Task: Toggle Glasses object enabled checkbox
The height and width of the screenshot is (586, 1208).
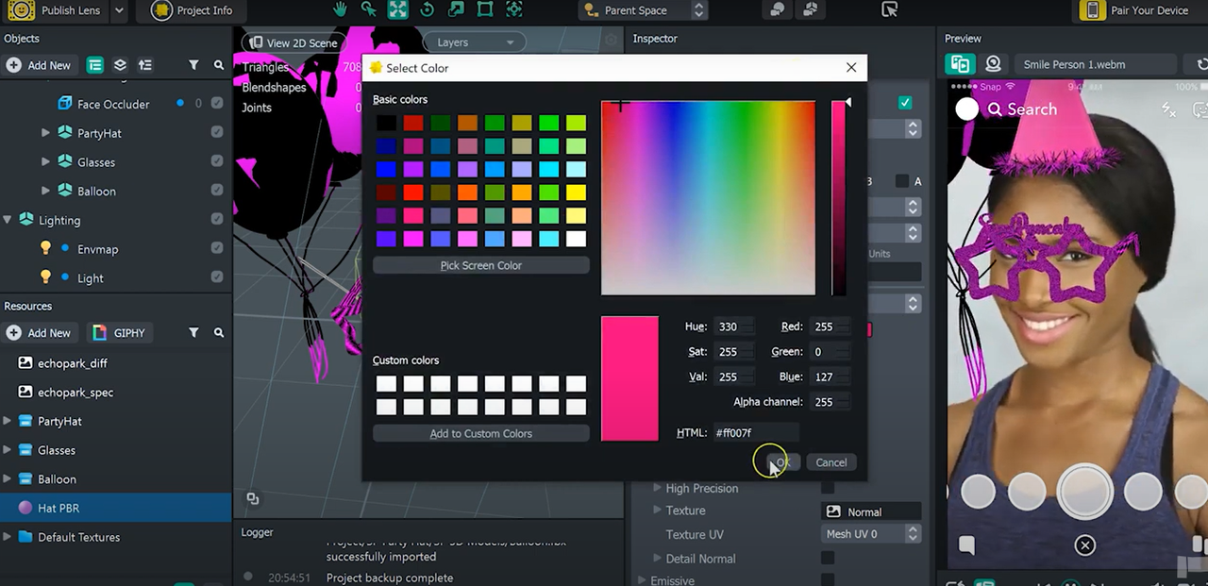Action: click(217, 161)
